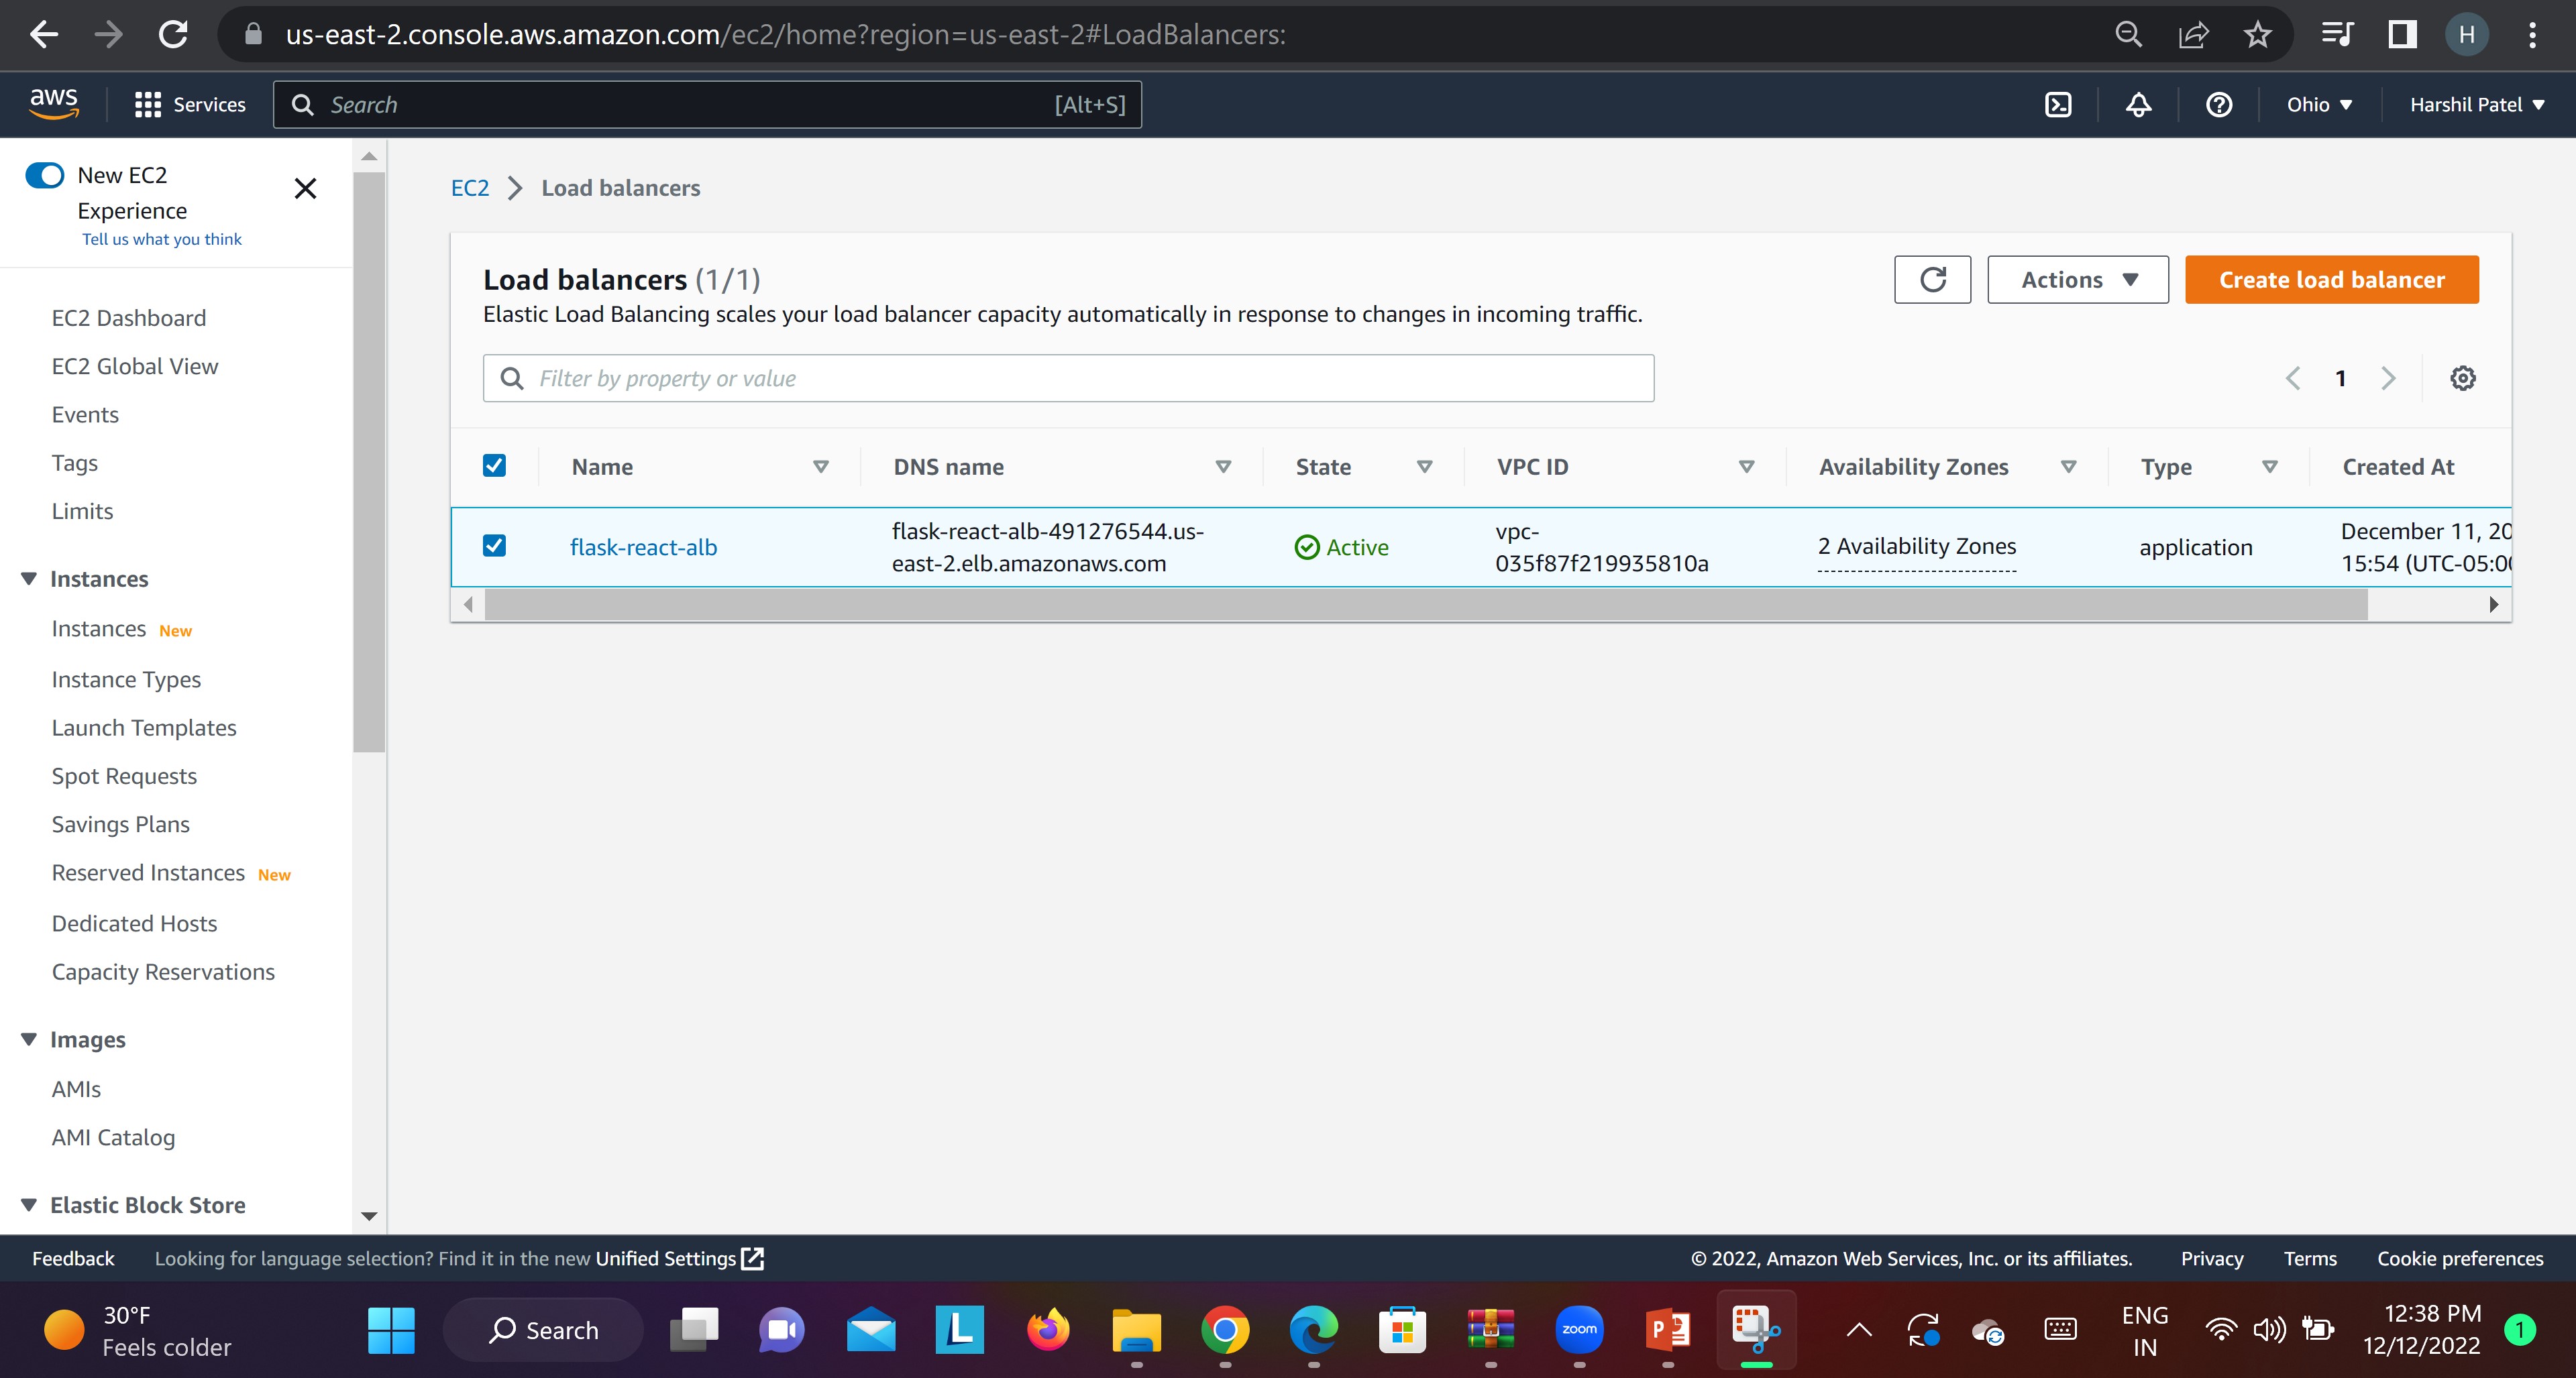This screenshot has width=2576, height=1378.
Task: Close the New EC2 Experience banner
Action: [x=305, y=189]
